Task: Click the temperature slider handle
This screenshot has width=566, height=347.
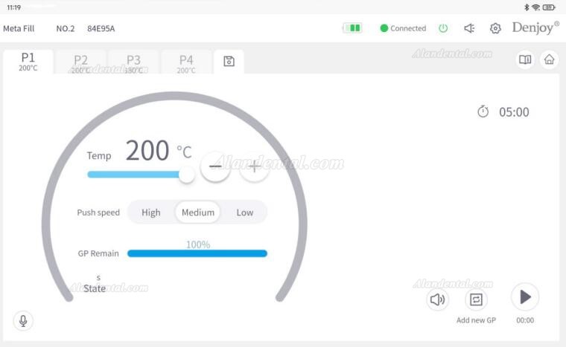Action: 186,175
